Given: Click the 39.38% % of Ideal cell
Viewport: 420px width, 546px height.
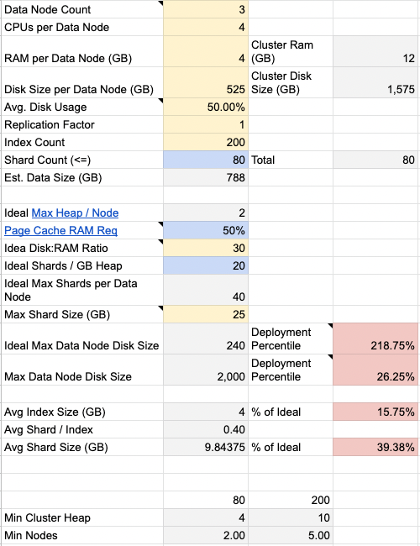Looking at the screenshot, I should pyautogui.click(x=375, y=447).
